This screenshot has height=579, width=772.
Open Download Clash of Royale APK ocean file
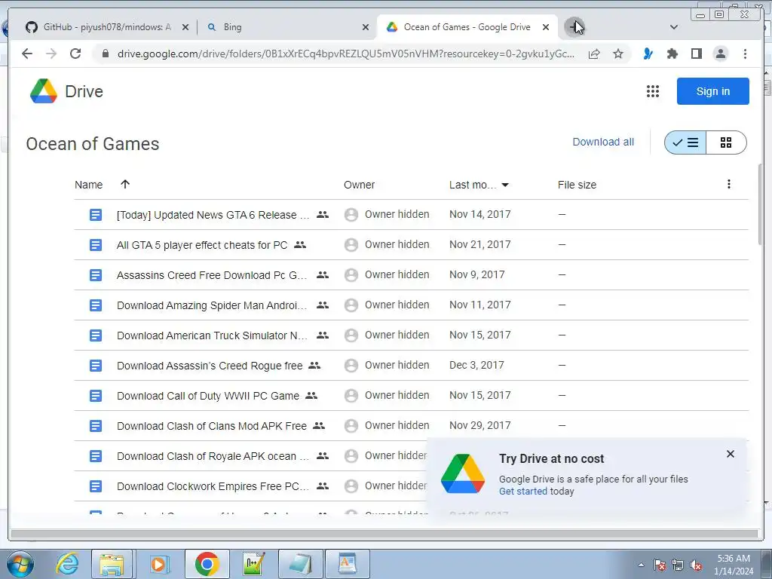[213, 456]
